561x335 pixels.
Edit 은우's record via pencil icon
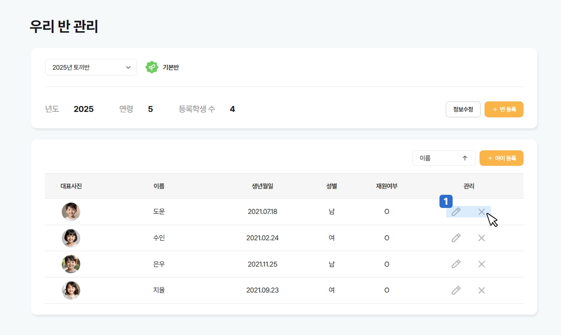(x=456, y=264)
